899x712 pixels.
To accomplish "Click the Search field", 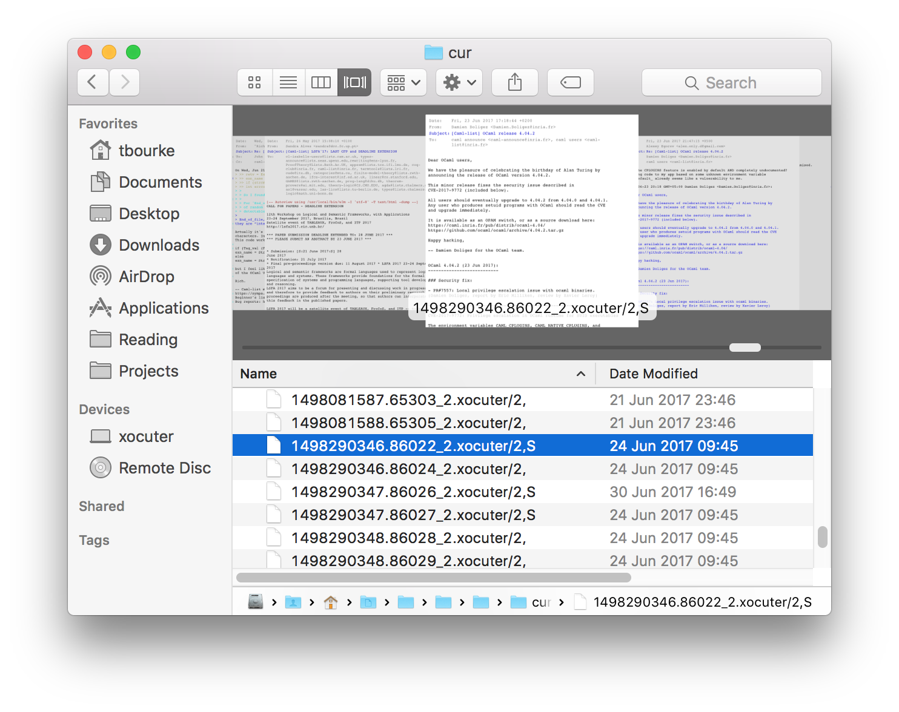I will point(732,82).
